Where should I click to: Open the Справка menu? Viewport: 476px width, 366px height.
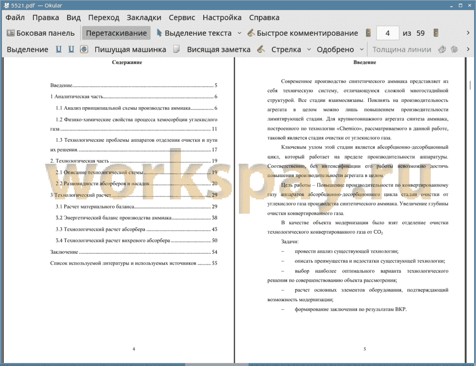tap(264, 18)
